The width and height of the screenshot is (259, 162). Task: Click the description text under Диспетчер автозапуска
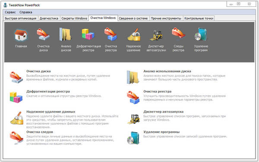click(x=184, y=118)
